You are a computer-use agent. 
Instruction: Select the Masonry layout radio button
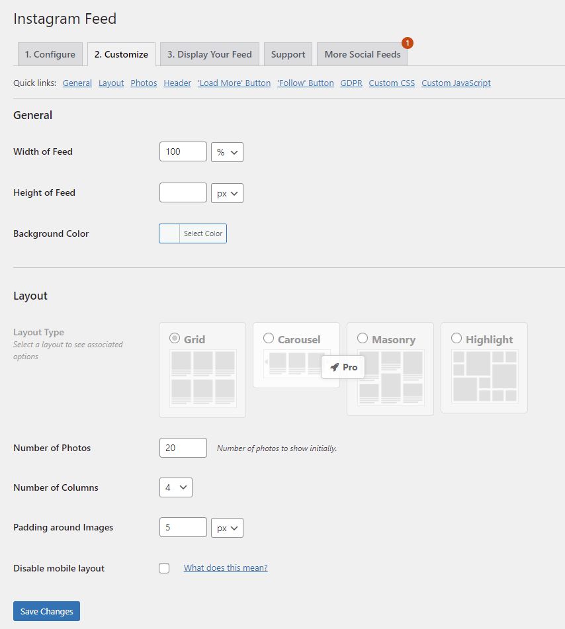363,338
